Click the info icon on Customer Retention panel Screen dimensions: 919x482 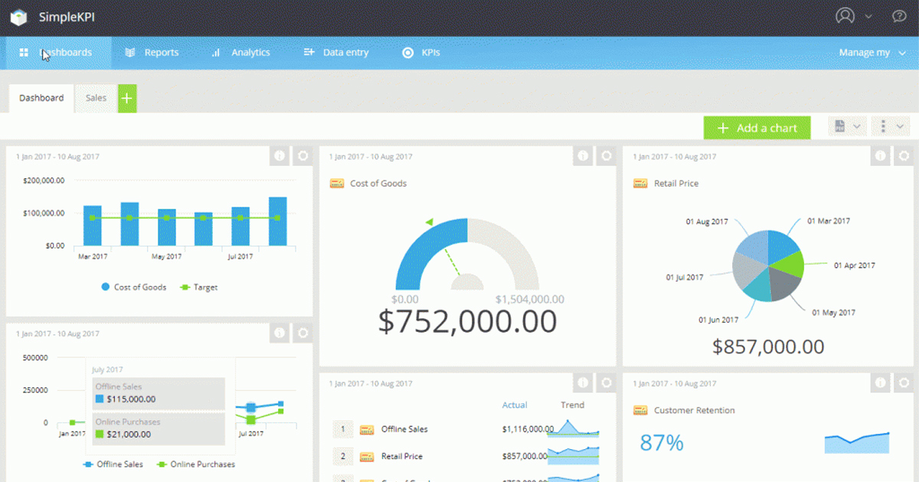(882, 383)
